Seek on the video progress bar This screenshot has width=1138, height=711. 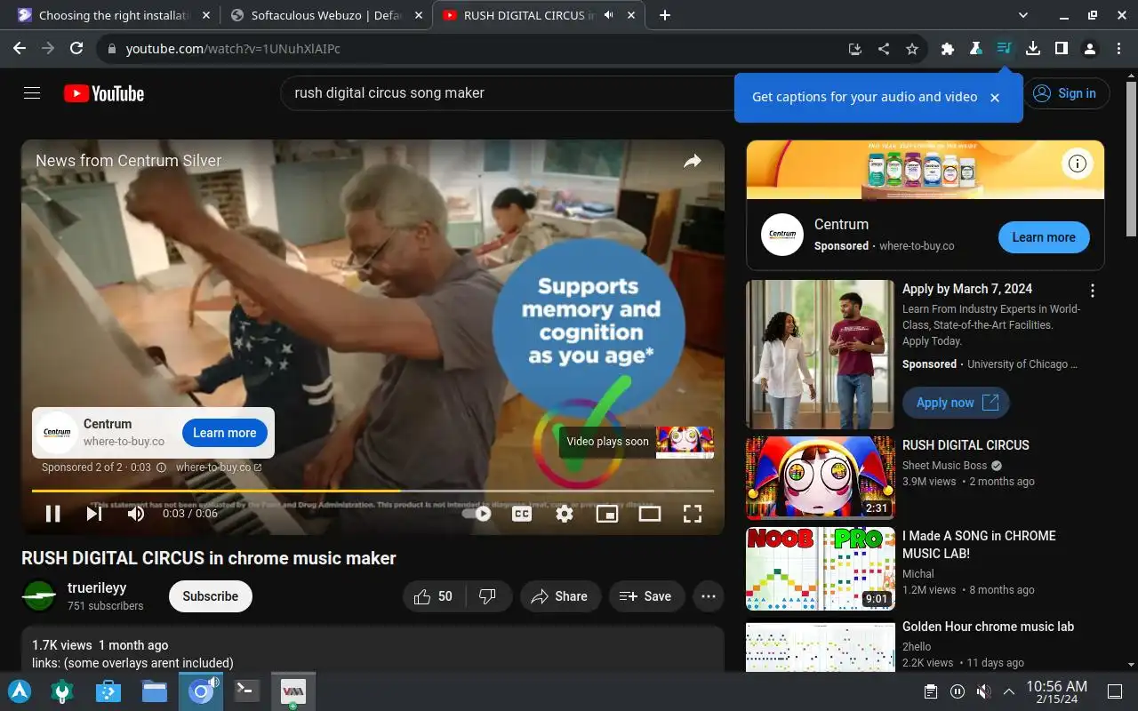tap(373, 491)
